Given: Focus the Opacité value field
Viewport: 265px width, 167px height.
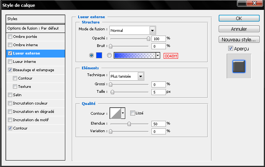Looking at the screenshot, I should (x=159, y=39).
